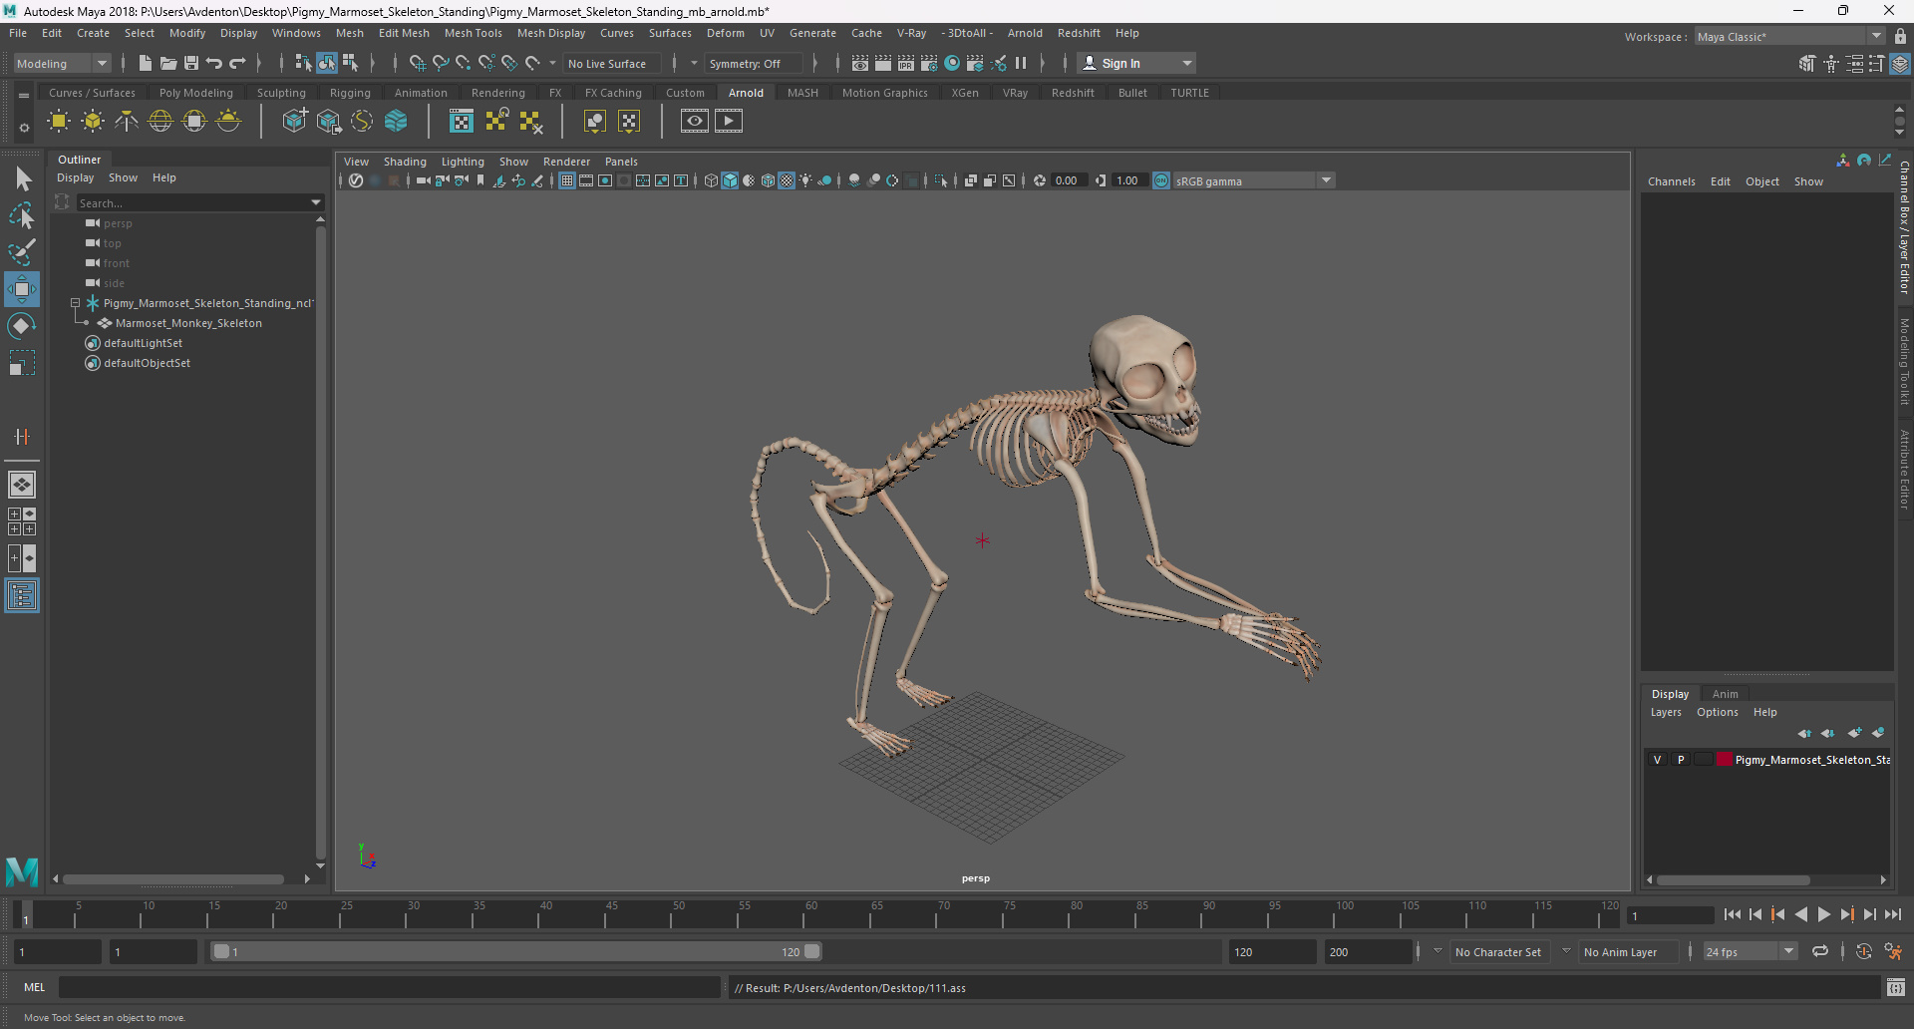Click the layer color swatch

1724,760
